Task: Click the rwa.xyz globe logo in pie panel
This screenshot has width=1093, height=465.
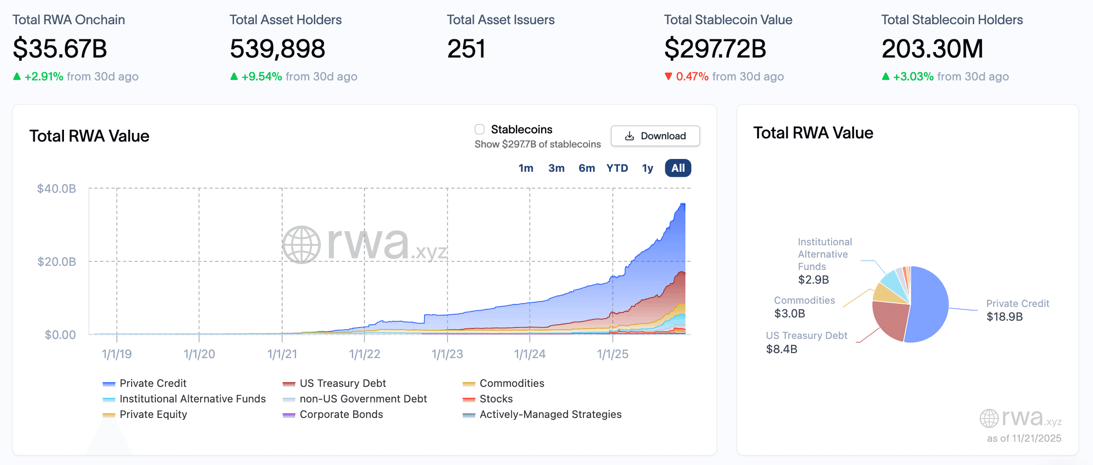Action: tap(989, 418)
